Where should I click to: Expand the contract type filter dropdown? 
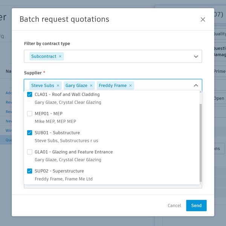click(196, 56)
